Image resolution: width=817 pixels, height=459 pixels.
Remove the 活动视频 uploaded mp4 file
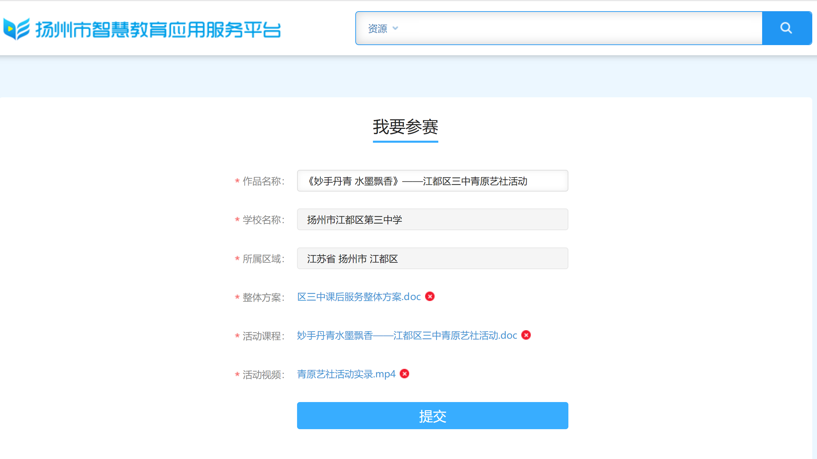pyautogui.click(x=404, y=374)
